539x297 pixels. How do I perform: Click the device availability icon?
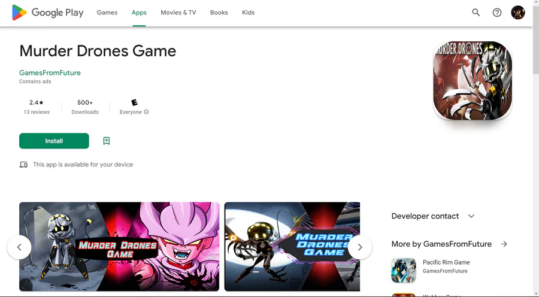[23, 165]
